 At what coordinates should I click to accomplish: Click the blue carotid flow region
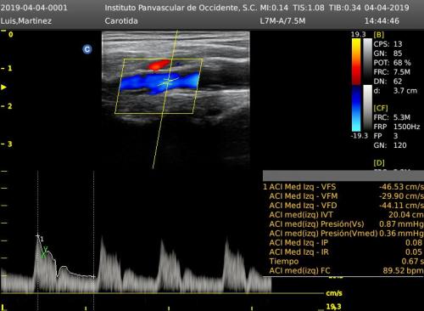tap(159, 82)
